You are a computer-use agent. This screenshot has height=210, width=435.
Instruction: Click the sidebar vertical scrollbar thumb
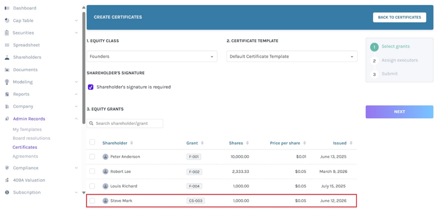84,68
